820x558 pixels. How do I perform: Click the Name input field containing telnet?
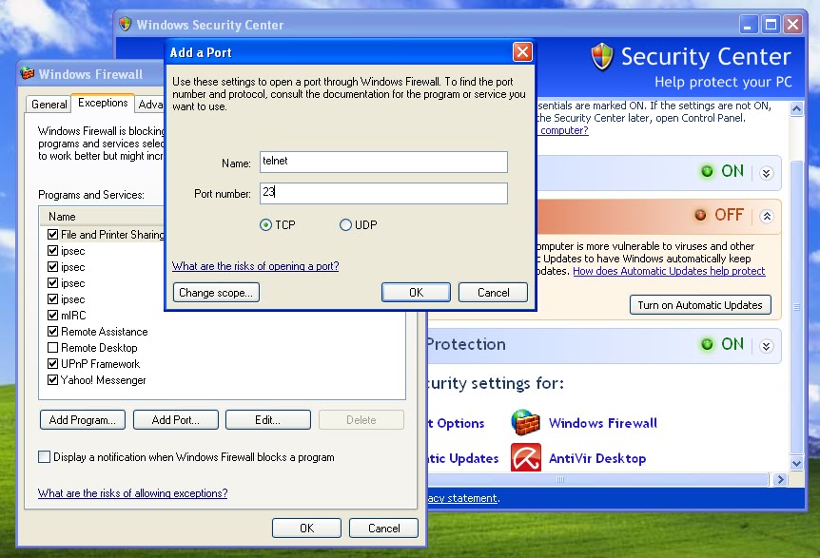click(x=383, y=162)
